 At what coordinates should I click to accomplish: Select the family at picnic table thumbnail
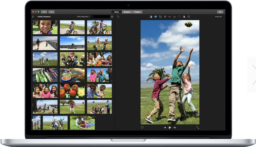click(99, 59)
